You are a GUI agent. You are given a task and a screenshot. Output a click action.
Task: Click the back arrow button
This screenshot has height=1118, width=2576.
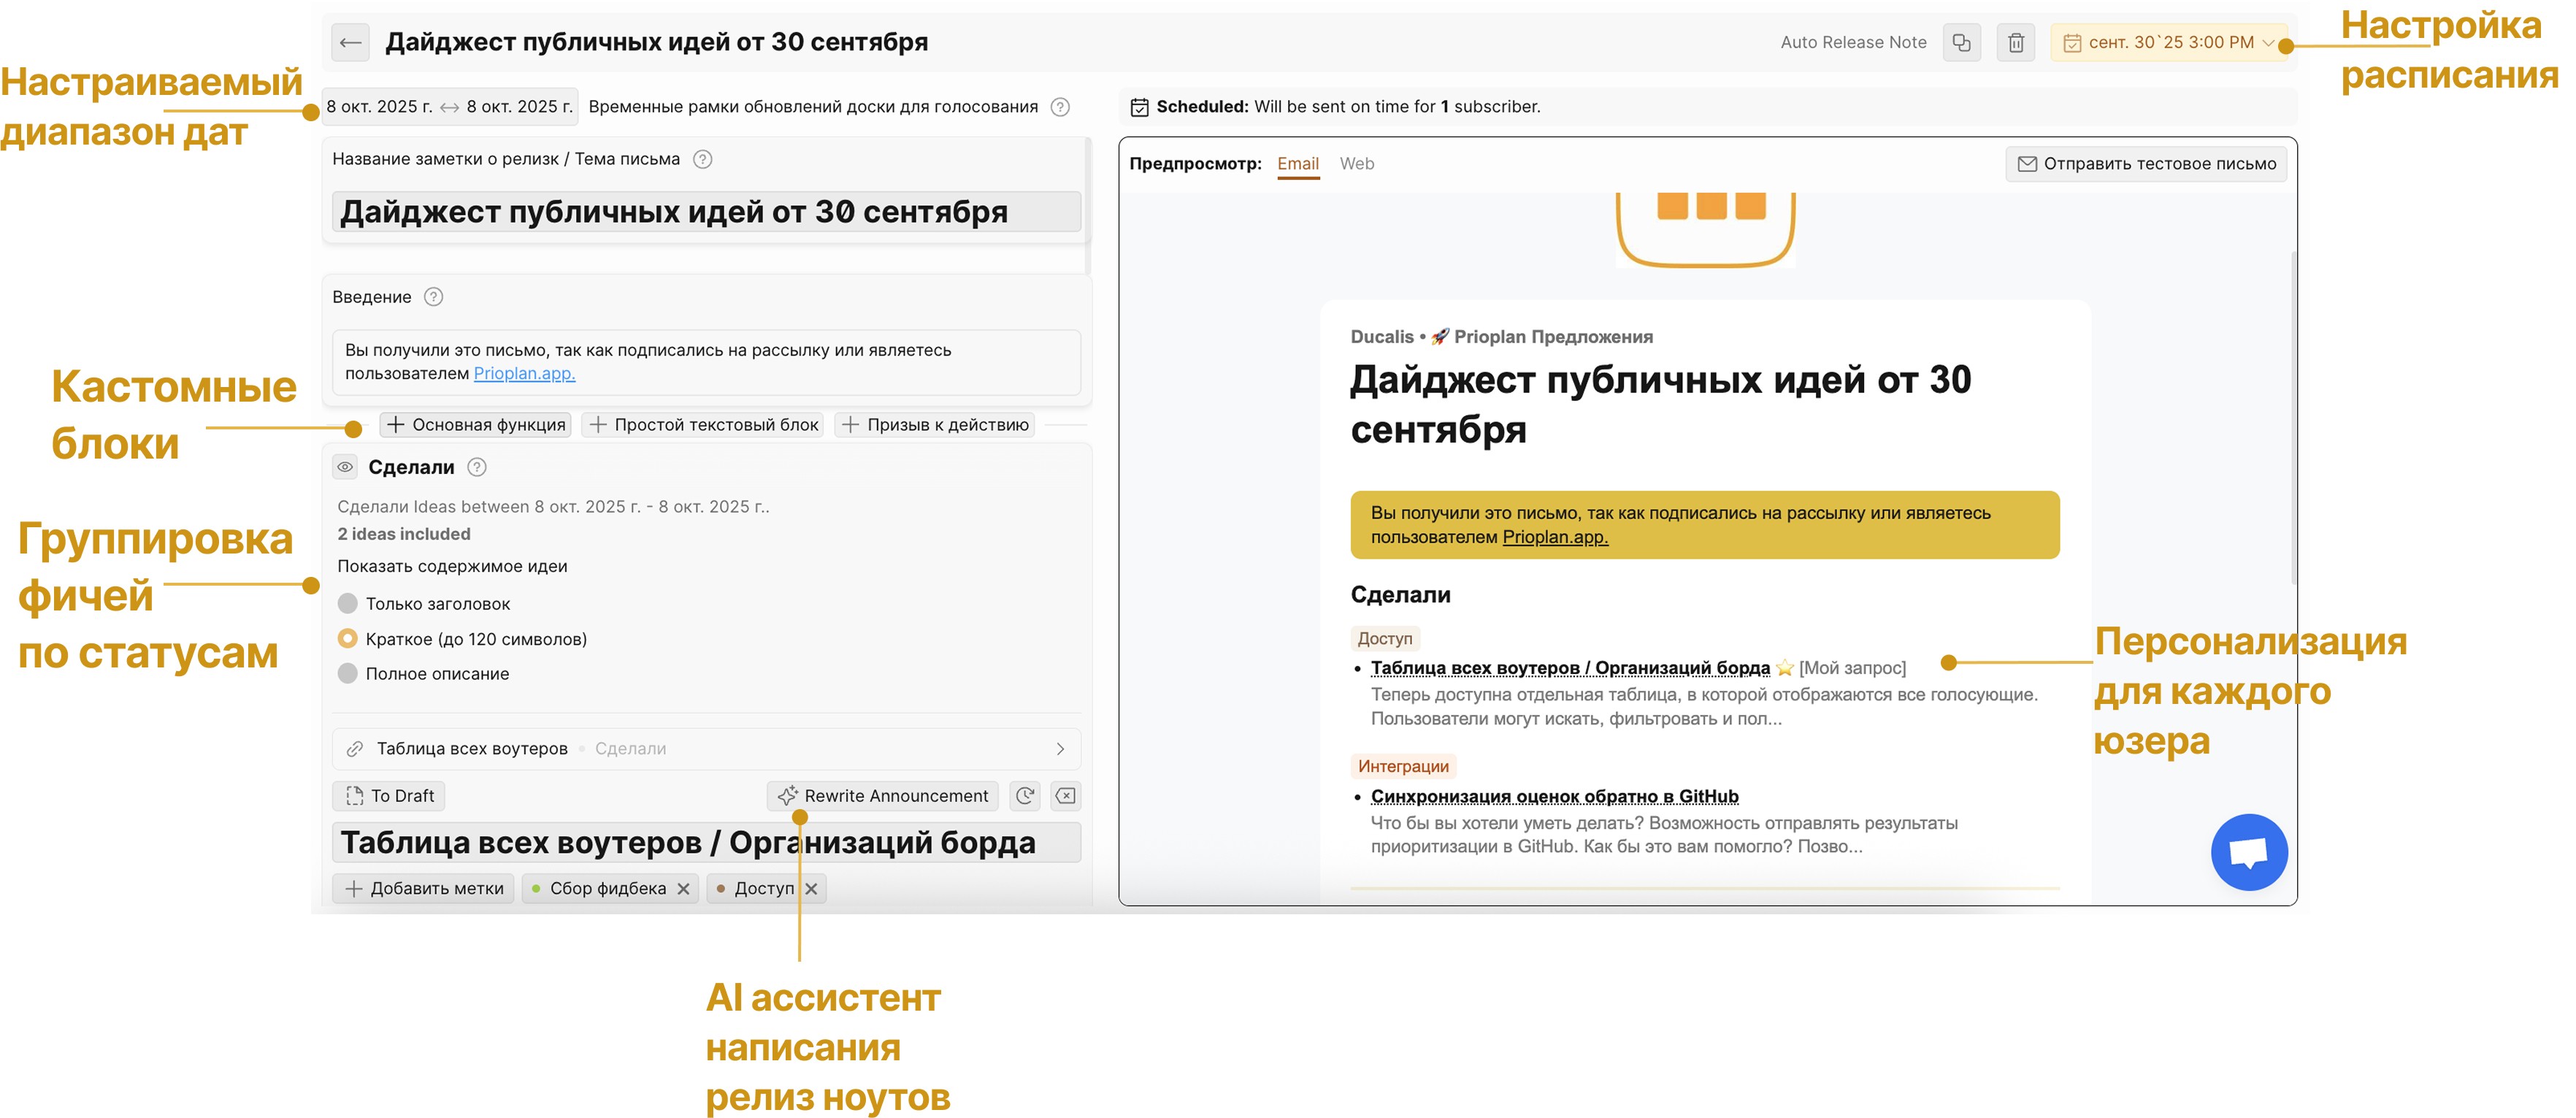(350, 42)
